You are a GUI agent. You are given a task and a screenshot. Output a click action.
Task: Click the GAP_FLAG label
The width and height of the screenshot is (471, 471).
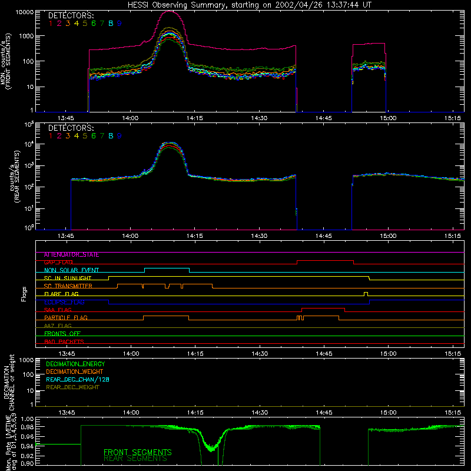58,262
